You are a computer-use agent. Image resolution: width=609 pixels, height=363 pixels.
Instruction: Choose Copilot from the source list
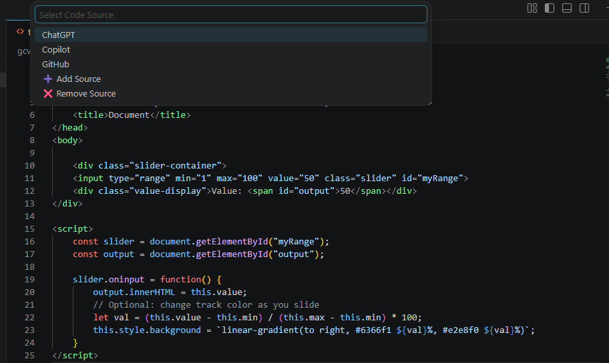[230, 49]
